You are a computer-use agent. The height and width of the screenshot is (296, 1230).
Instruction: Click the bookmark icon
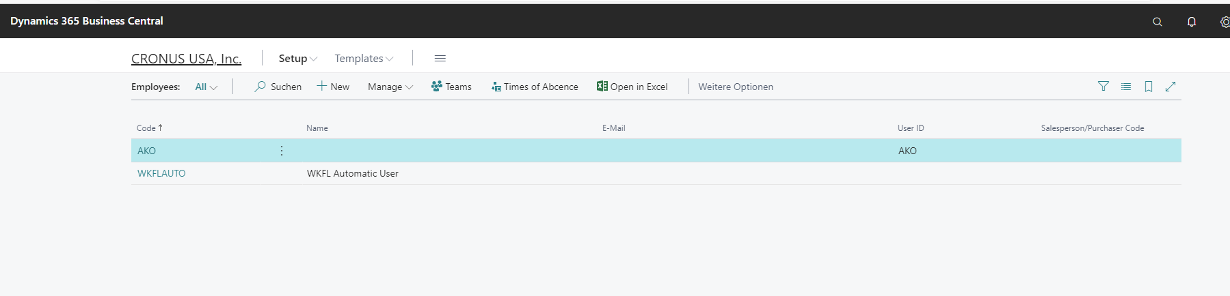pyautogui.click(x=1149, y=87)
